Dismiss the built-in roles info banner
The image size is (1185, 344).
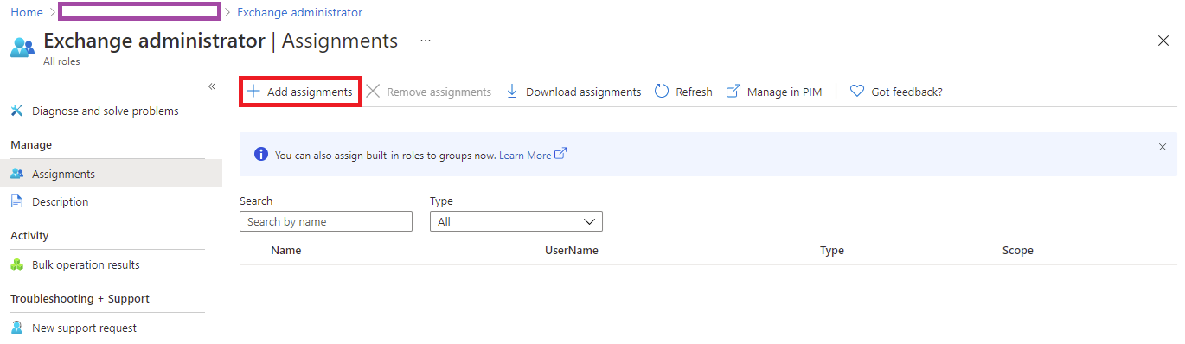coord(1163,147)
